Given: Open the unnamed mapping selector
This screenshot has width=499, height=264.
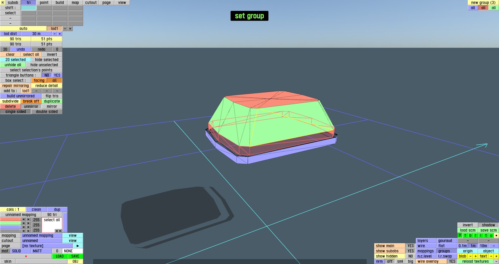Looking at the screenshot, I should click(42, 235).
